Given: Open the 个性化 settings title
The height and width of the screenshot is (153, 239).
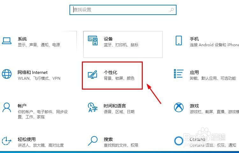Looking at the screenshot, I should [x=111, y=72].
